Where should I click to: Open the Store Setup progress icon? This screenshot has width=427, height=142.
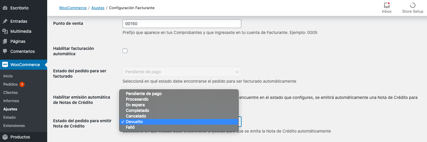pos(412,5)
